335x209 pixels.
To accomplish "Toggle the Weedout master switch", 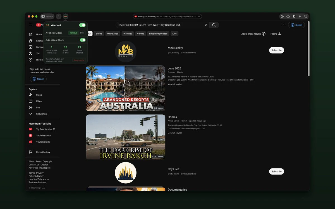I will (82, 25).
